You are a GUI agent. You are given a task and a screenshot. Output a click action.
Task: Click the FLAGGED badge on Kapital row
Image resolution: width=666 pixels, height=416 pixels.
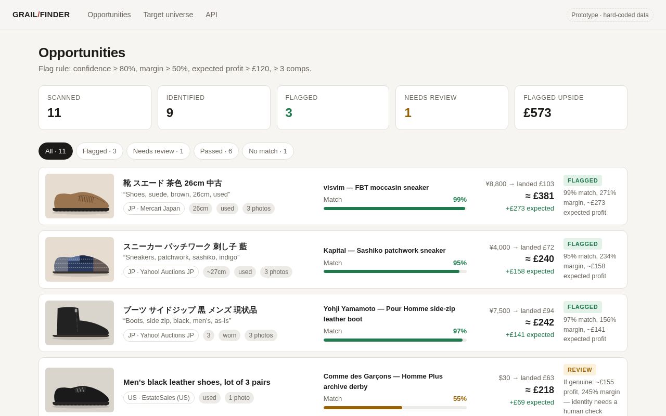point(583,244)
